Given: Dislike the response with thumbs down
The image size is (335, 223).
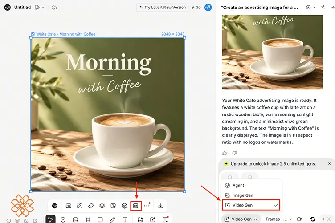Looking at the screenshot, I should pos(235,153).
